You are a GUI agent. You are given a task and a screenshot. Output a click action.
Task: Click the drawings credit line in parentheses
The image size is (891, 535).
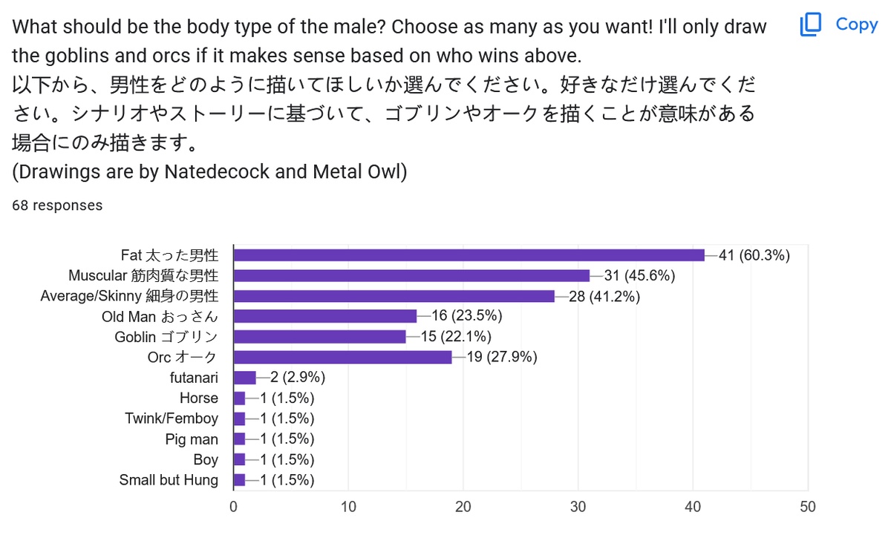pyautogui.click(x=210, y=172)
